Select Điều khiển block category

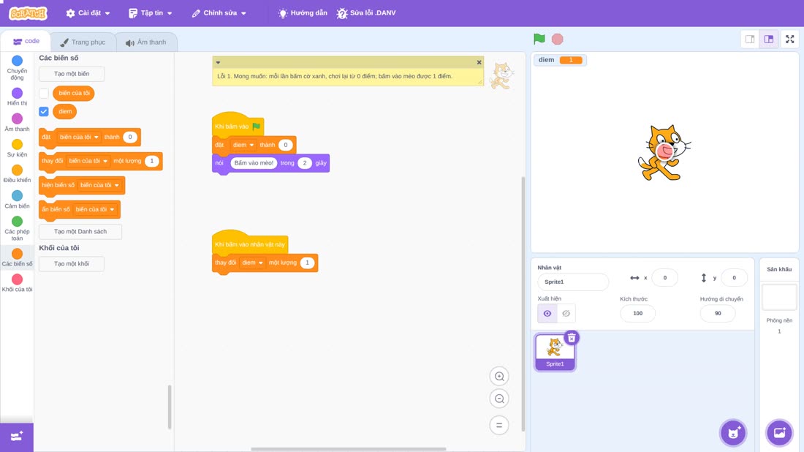17,174
